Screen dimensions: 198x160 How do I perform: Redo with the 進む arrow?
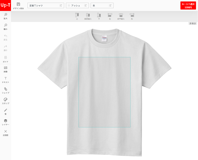(5, 48)
